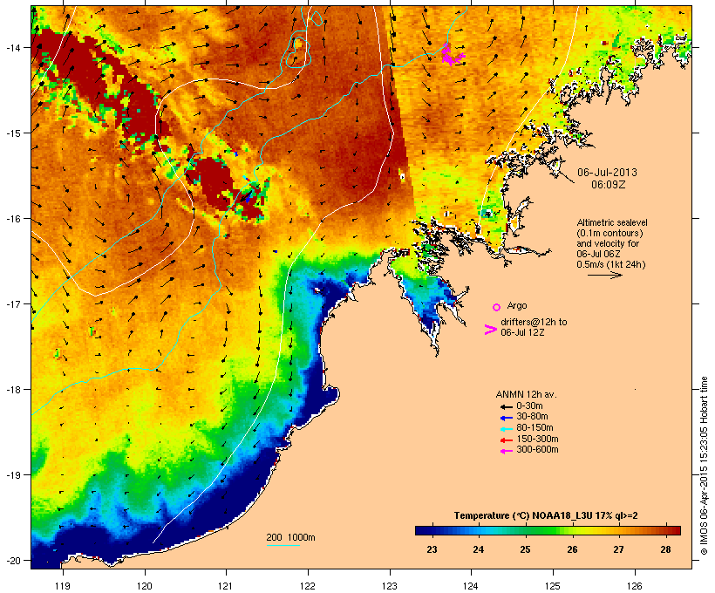Click the 'Temperature (°C) NOAA18_L3U' color bar title

tap(522, 515)
